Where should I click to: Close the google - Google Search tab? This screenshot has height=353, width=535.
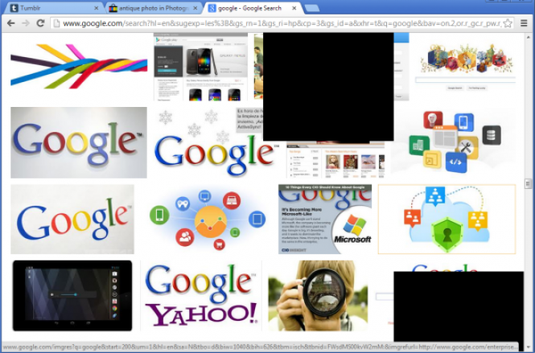pos(294,7)
